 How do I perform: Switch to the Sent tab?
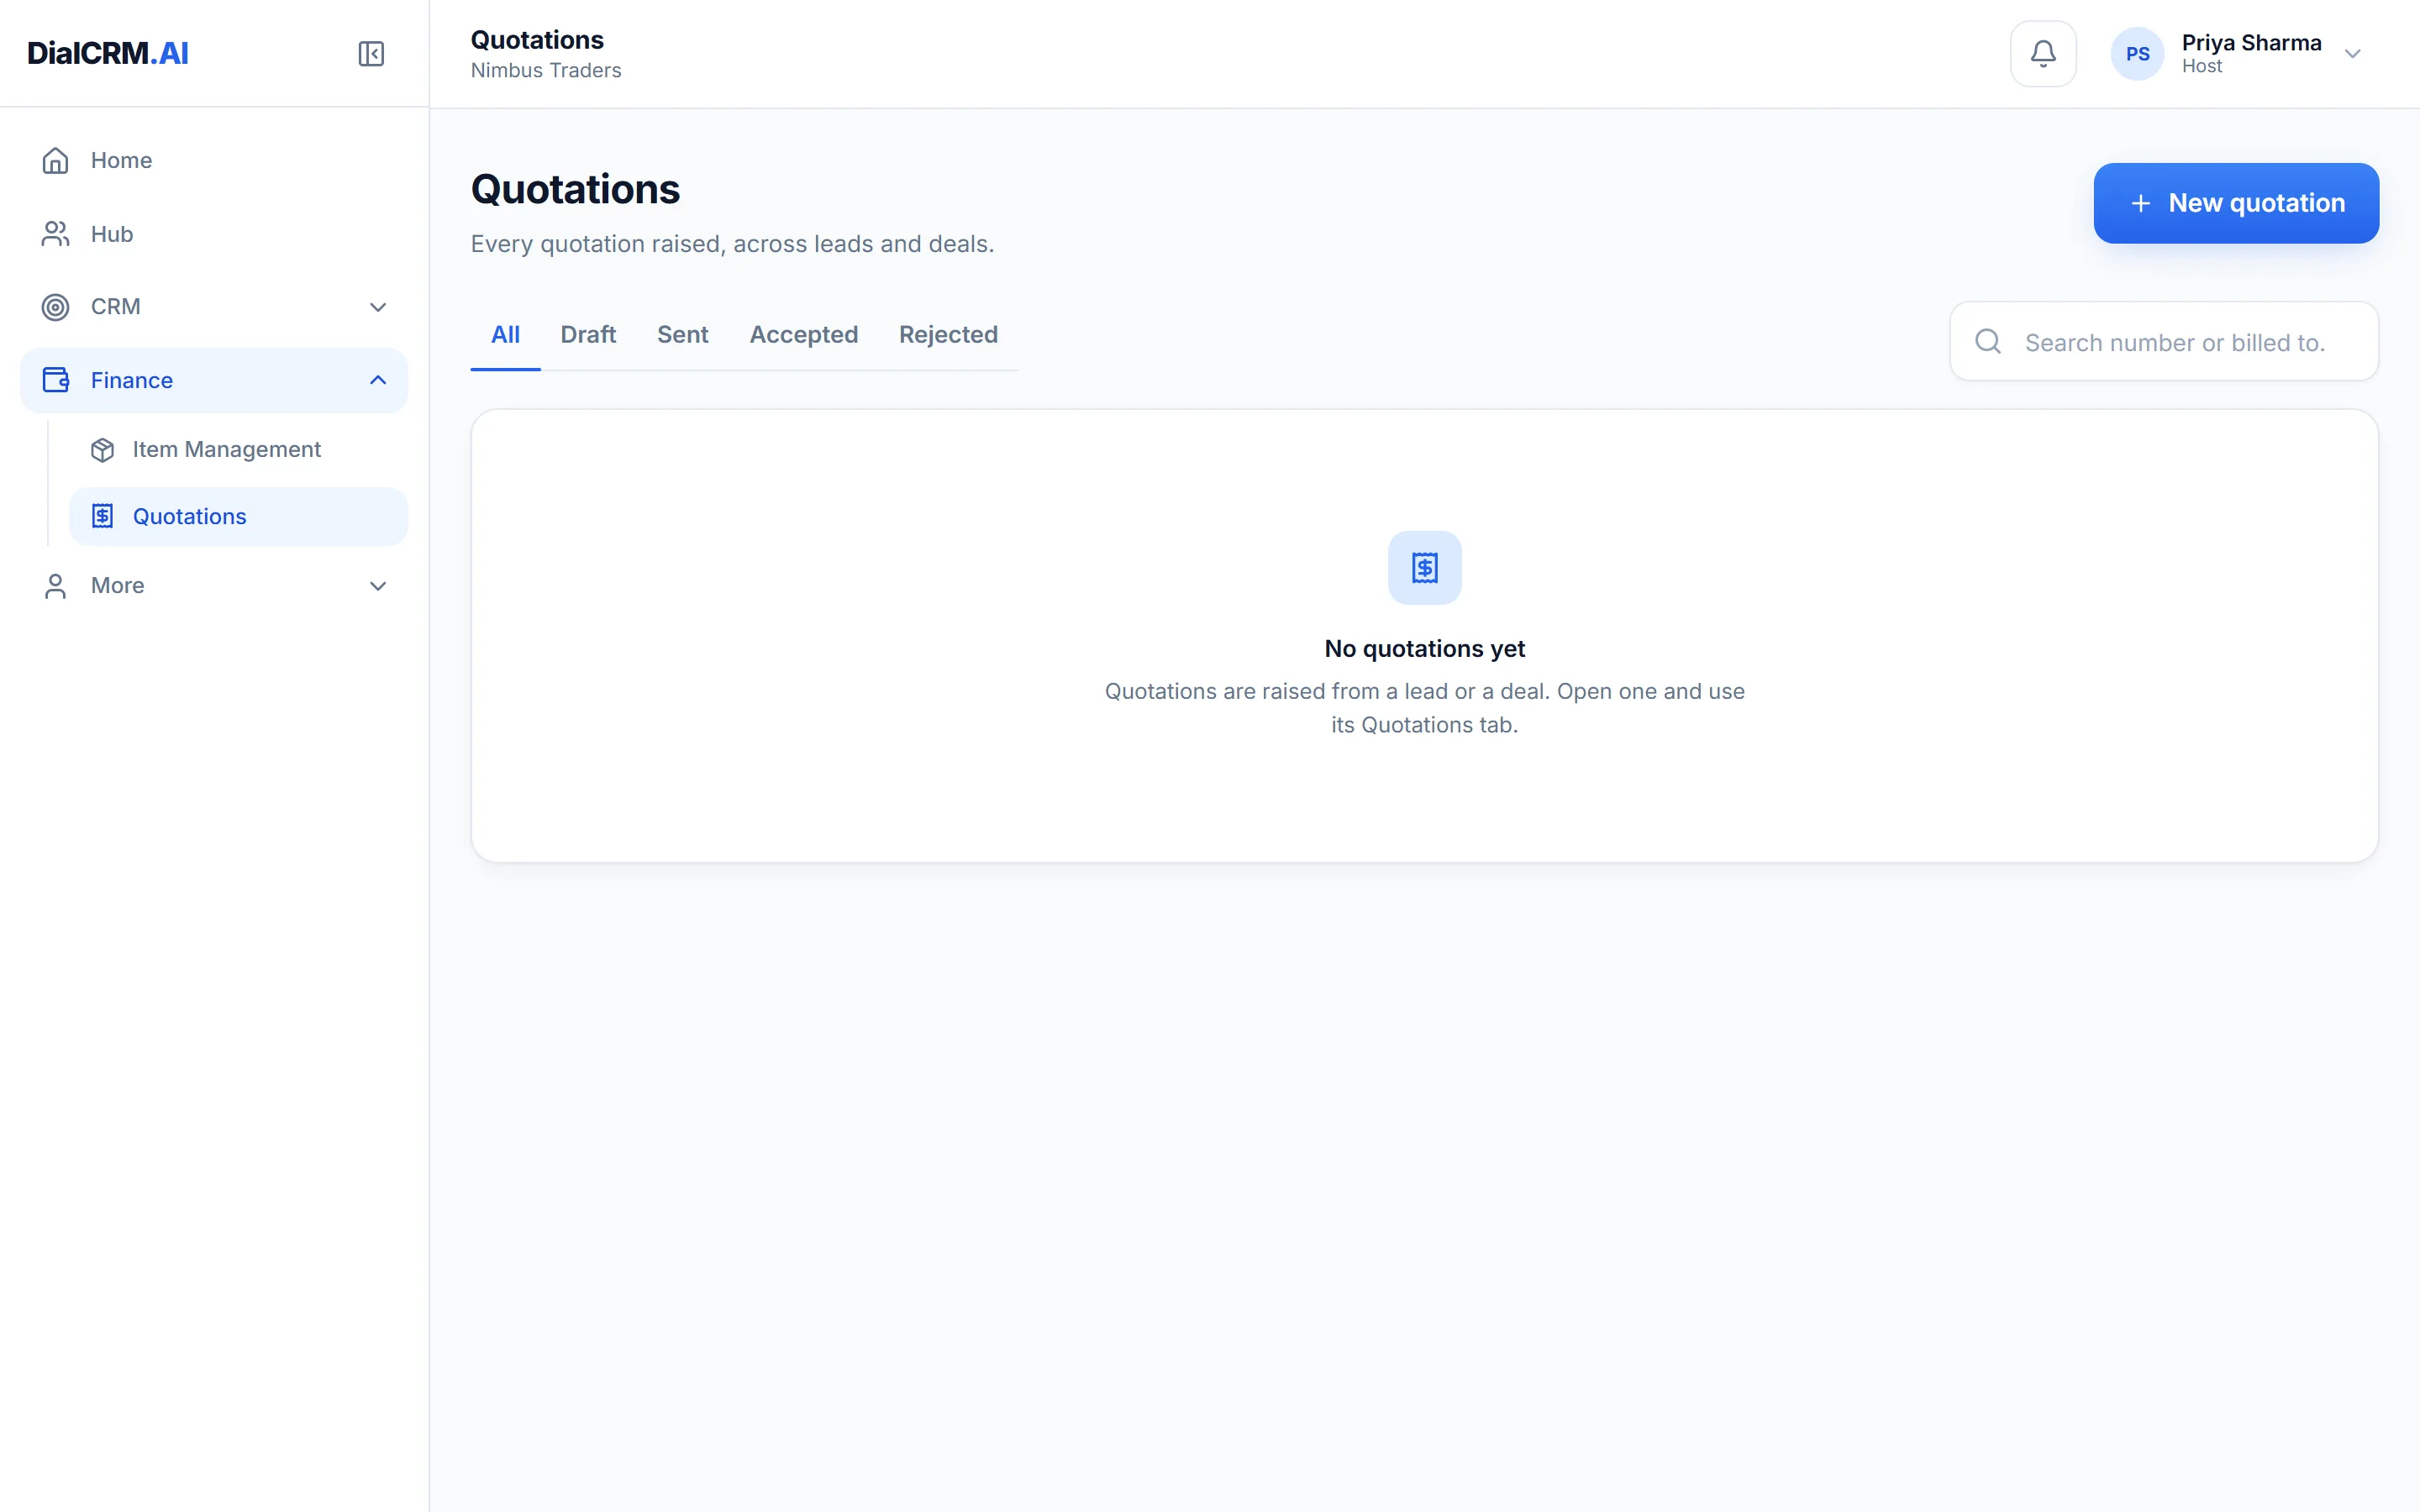[682, 335]
